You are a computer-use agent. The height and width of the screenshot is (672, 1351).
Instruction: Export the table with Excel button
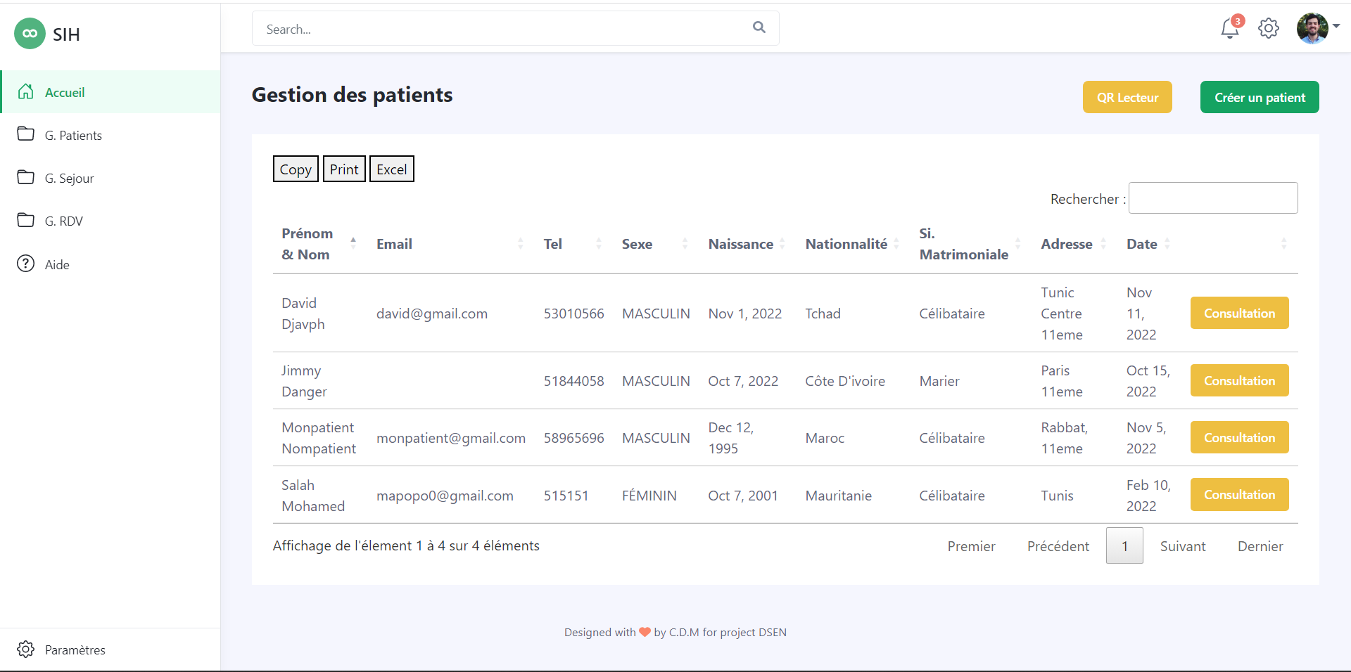(x=391, y=169)
